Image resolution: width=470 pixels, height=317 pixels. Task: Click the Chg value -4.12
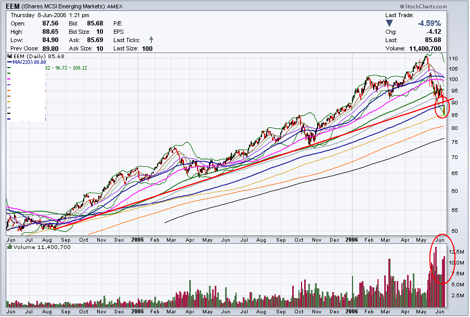tap(434, 32)
